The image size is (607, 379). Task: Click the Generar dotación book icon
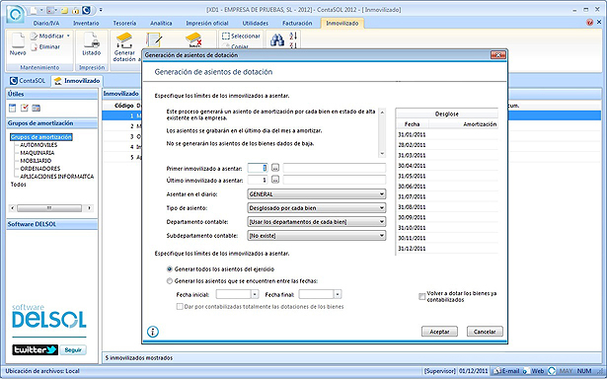(124, 40)
